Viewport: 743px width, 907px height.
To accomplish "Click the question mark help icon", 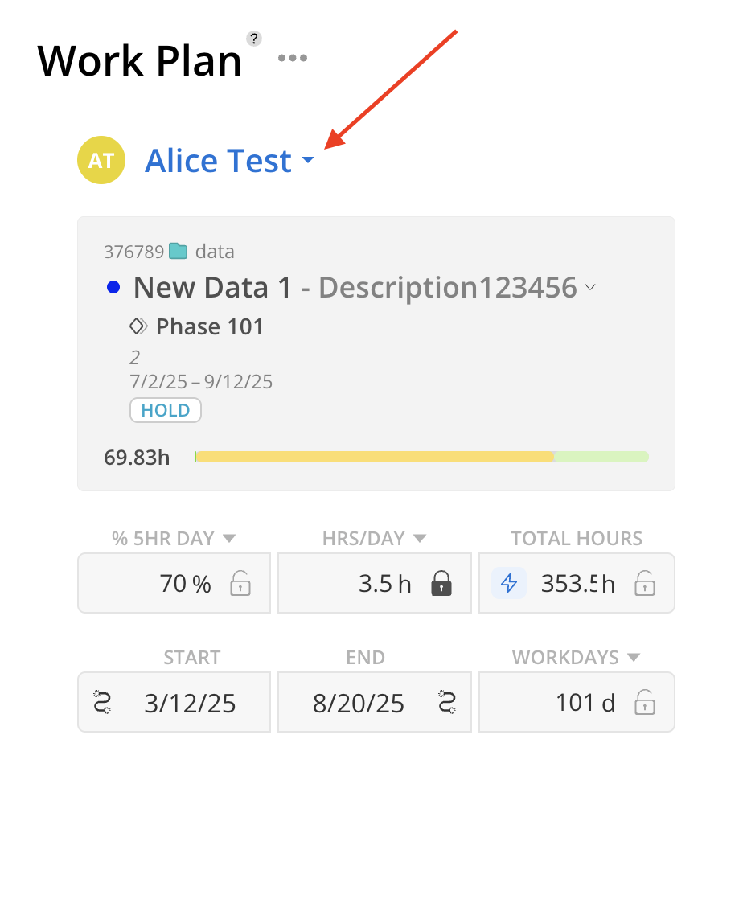I will [x=254, y=39].
